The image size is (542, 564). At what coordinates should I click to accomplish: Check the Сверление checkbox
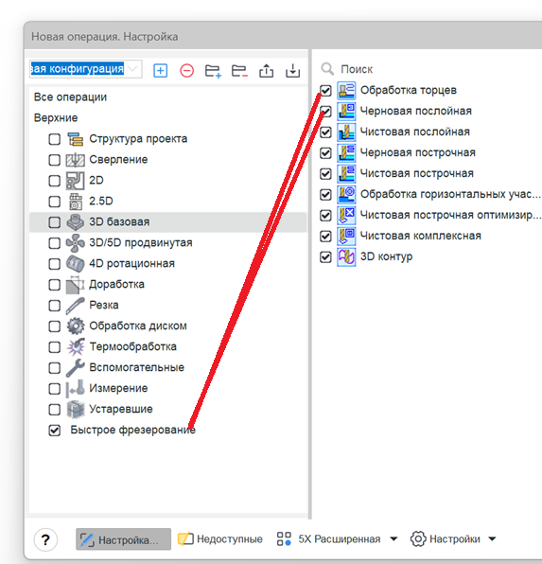(54, 160)
